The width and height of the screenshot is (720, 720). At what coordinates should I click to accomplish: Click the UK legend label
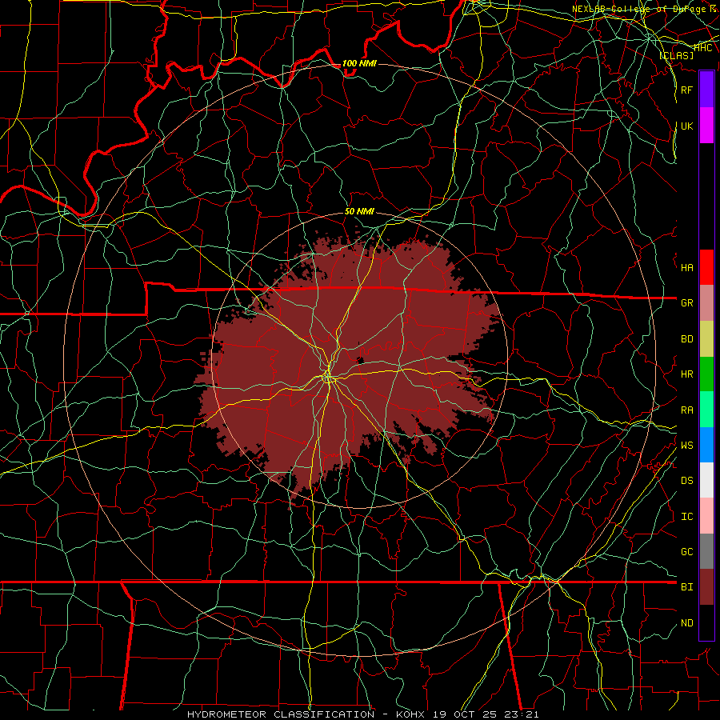[686, 126]
